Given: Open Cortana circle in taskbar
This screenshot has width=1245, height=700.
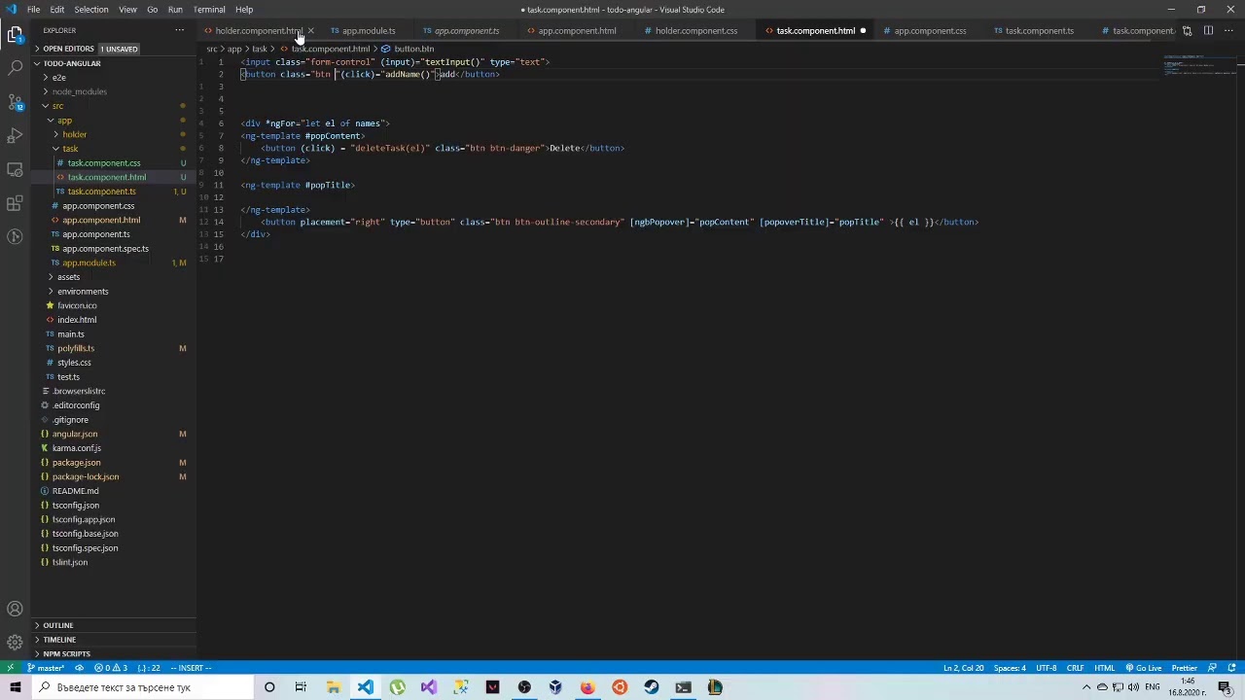Looking at the screenshot, I should [269, 687].
